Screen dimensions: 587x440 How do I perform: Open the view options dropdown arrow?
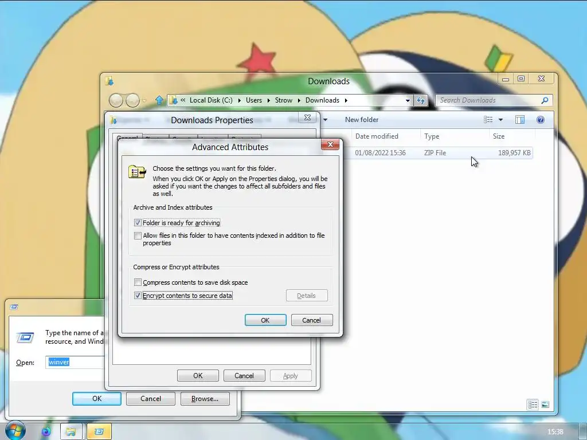click(500, 120)
